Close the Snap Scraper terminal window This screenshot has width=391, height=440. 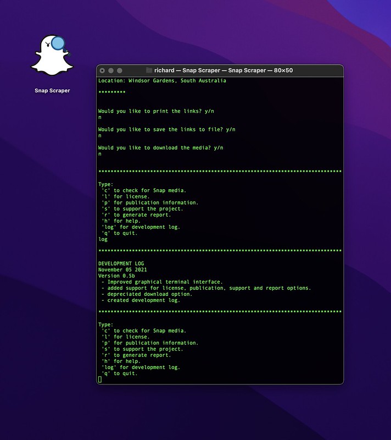(102, 70)
